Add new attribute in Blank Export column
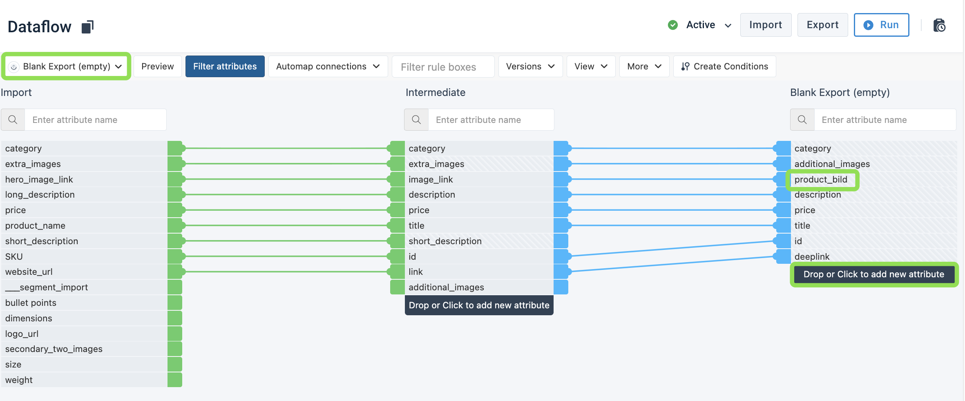Image resolution: width=965 pixels, height=401 pixels. (874, 274)
